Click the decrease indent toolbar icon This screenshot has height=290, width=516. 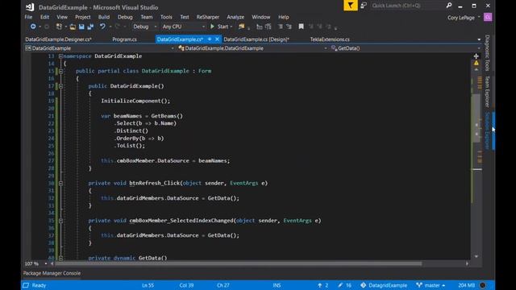(260, 27)
